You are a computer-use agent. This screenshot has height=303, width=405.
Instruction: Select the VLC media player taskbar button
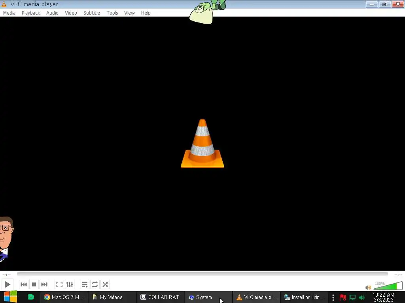point(256,297)
